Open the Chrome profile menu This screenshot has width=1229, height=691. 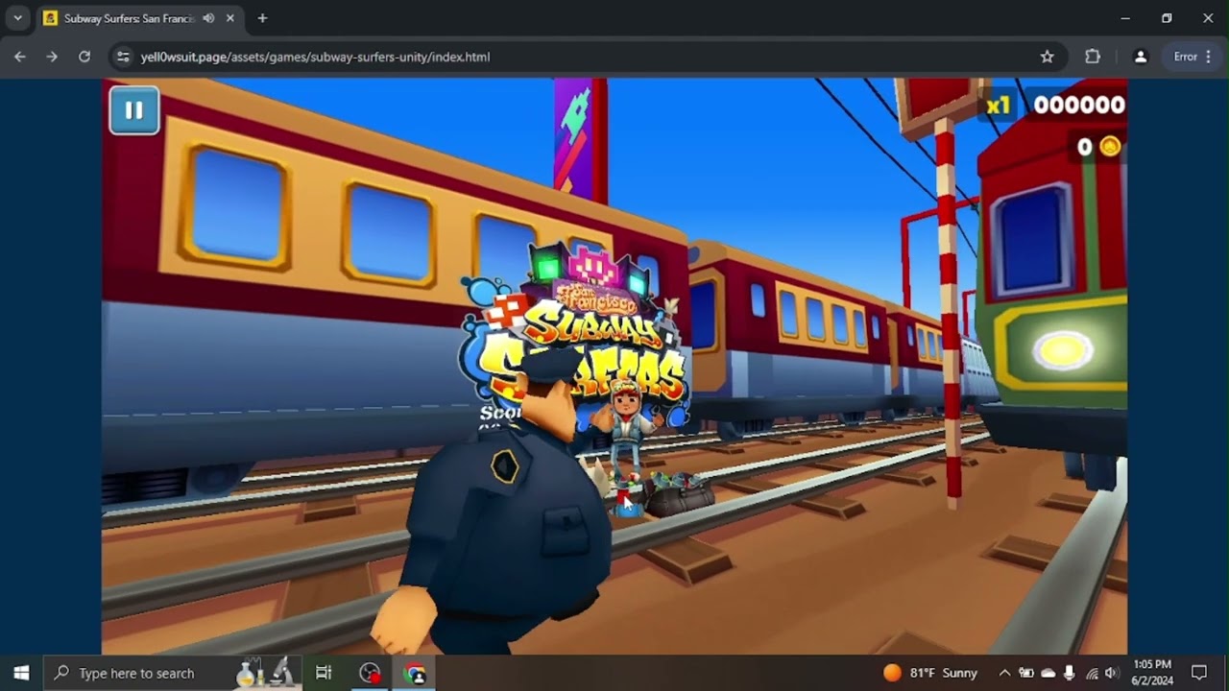point(1141,57)
